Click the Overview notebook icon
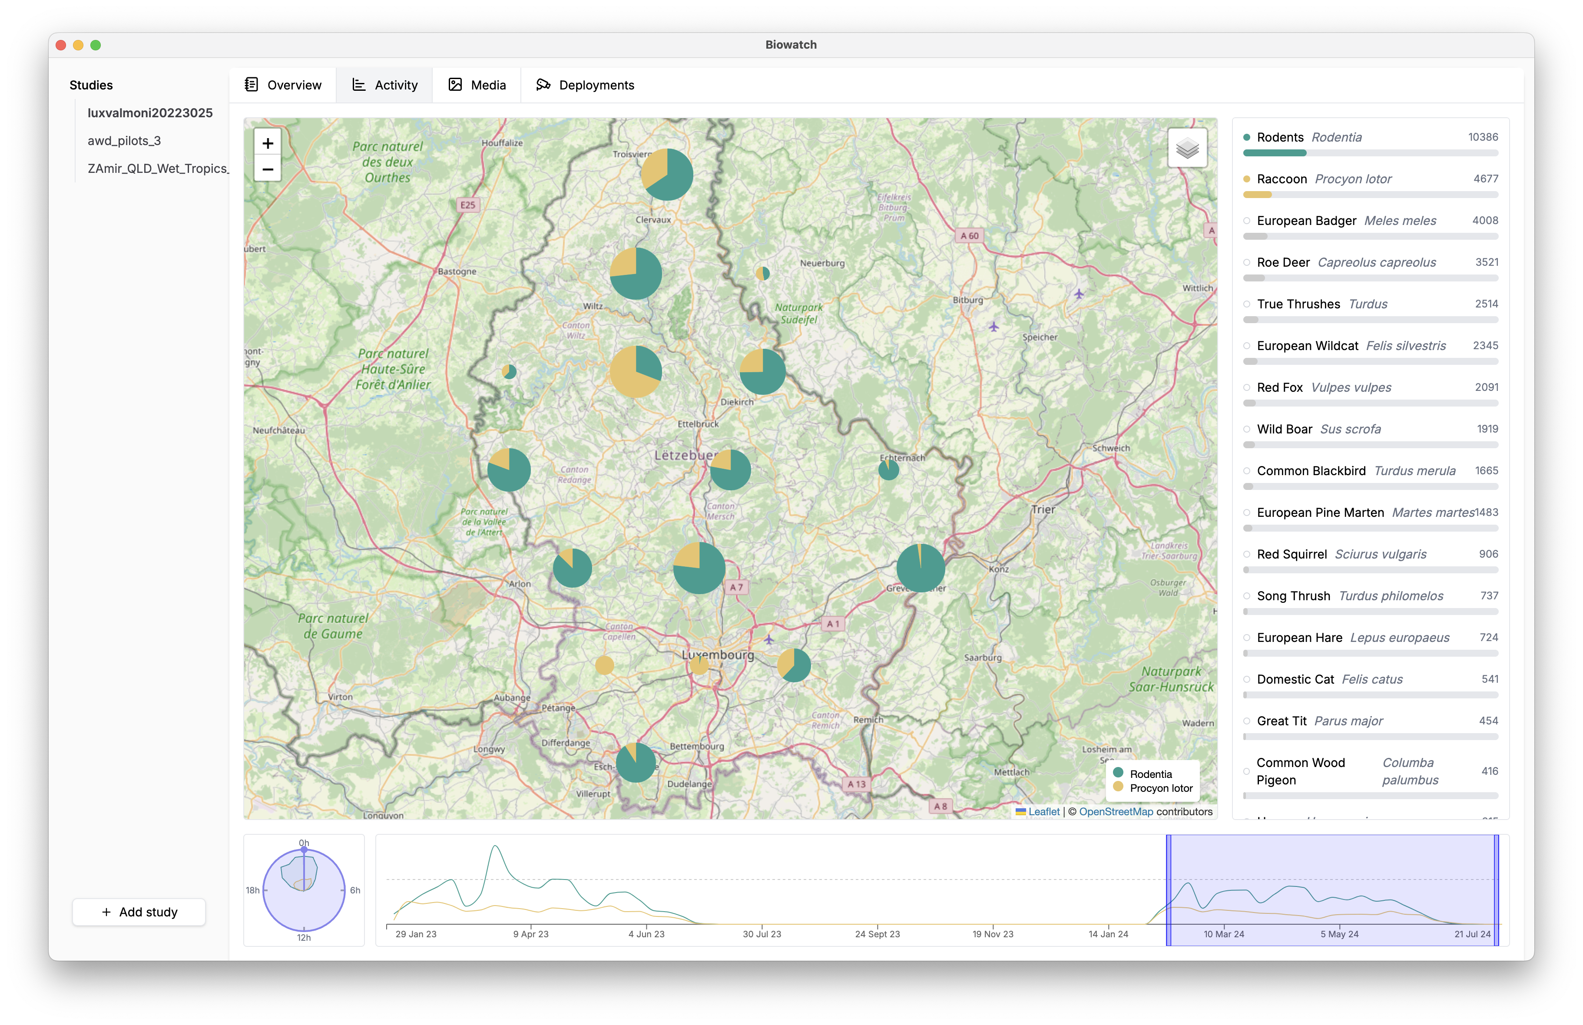The width and height of the screenshot is (1583, 1025). (x=252, y=84)
